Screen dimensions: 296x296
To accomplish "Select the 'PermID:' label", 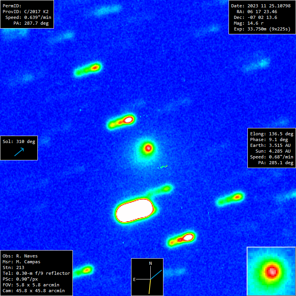I will point(12,6).
